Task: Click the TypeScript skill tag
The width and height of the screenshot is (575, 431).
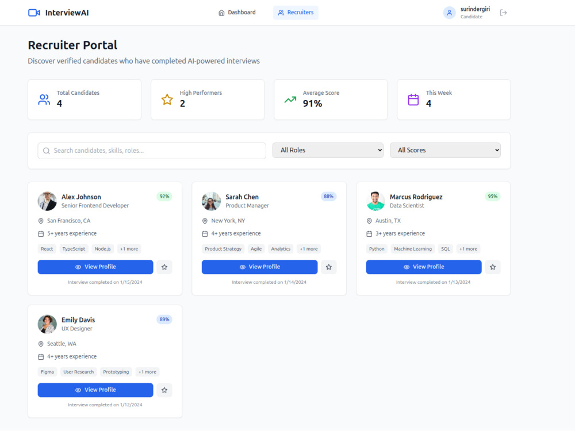Action: (74, 249)
